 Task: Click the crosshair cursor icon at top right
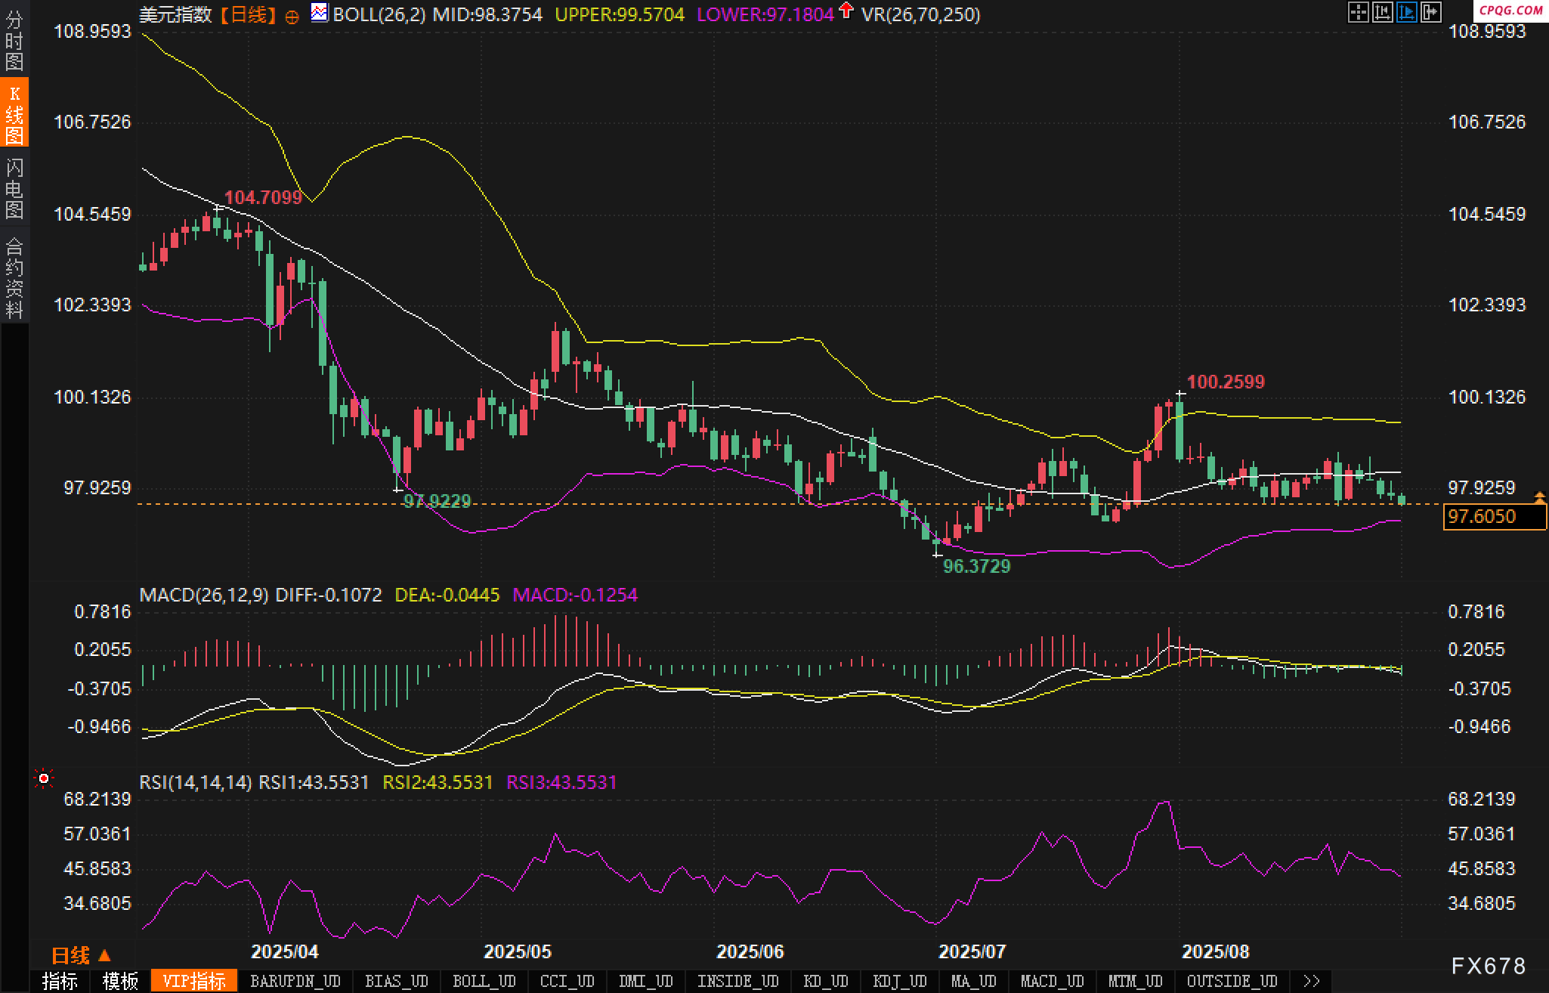[x=1358, y=12]
